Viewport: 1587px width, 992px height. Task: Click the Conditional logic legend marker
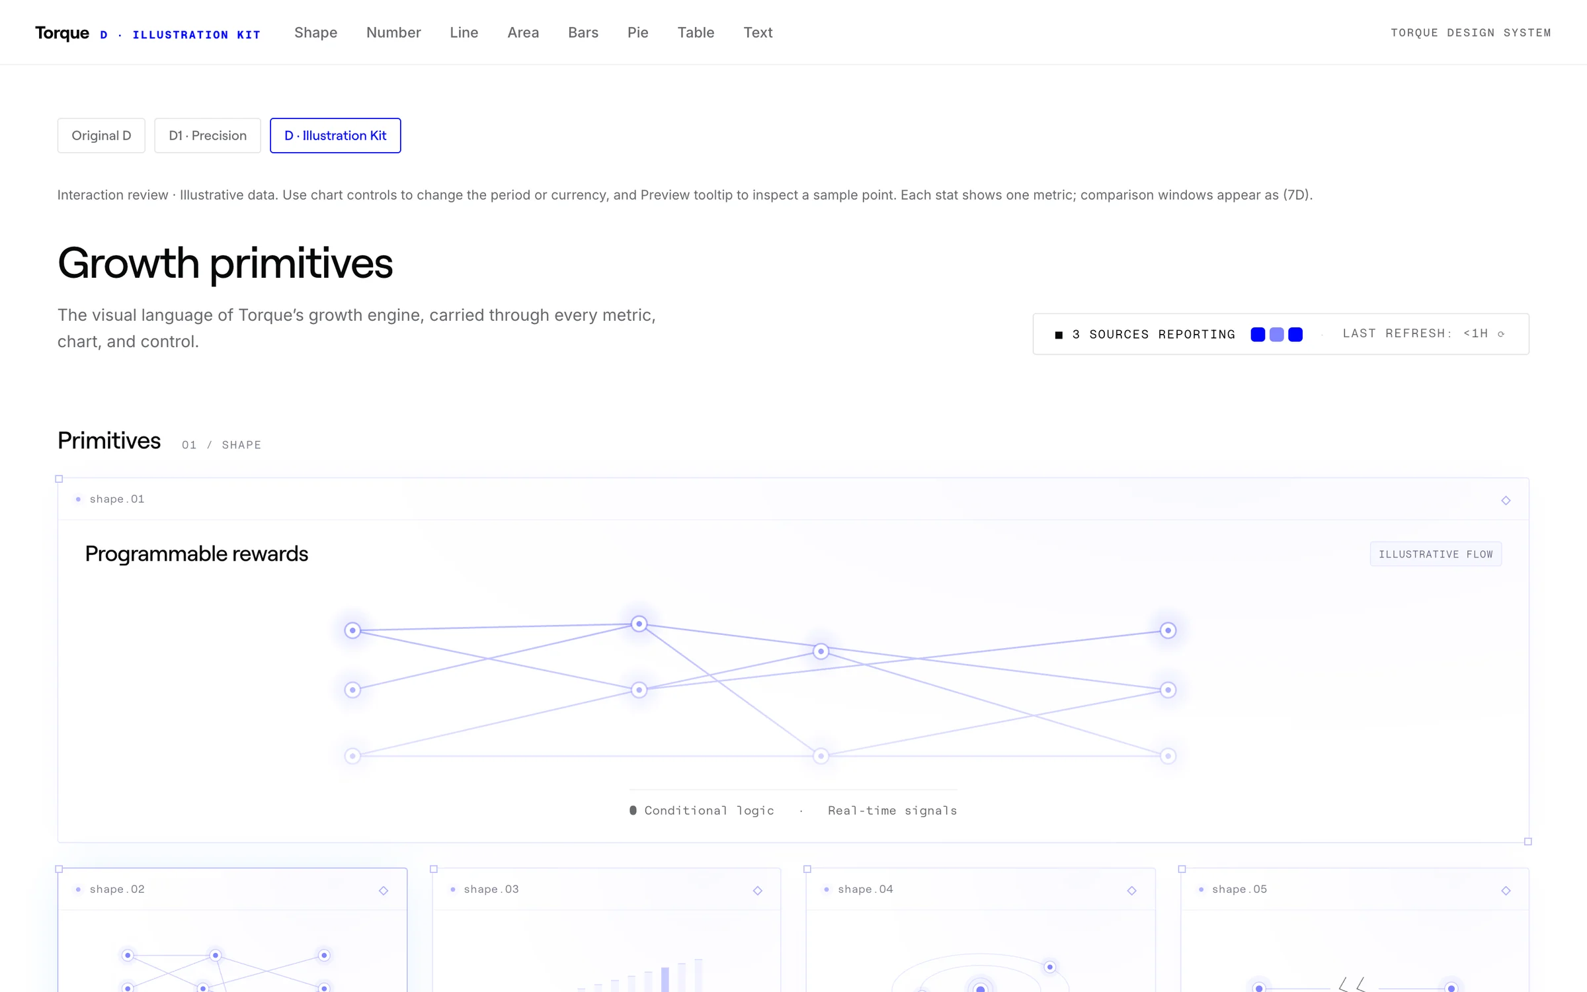click(x=633, y=810)
